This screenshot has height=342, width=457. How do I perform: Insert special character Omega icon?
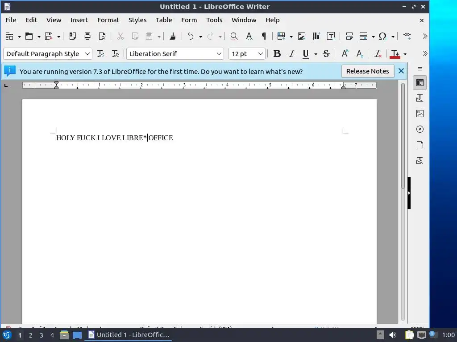382,36
